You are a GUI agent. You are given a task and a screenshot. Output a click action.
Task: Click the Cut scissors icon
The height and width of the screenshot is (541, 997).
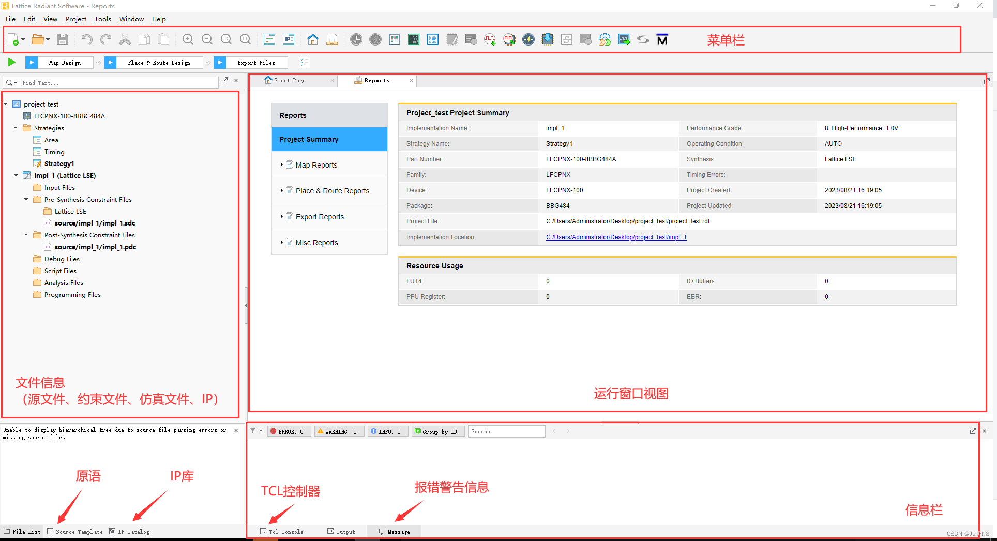tap(125, 39)
